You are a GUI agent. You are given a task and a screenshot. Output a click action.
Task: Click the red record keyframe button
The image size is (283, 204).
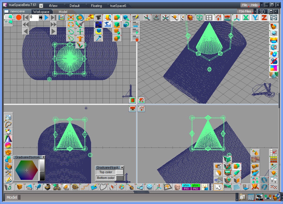click(19, 18)
